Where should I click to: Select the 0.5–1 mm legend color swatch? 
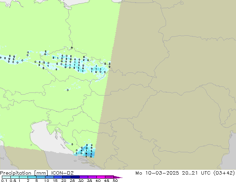click(15, 177)
